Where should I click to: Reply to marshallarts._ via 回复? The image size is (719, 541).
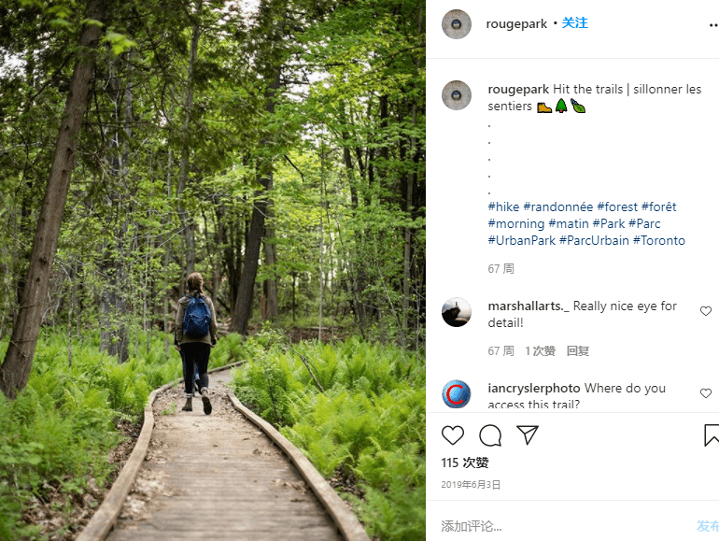[578, 351]
